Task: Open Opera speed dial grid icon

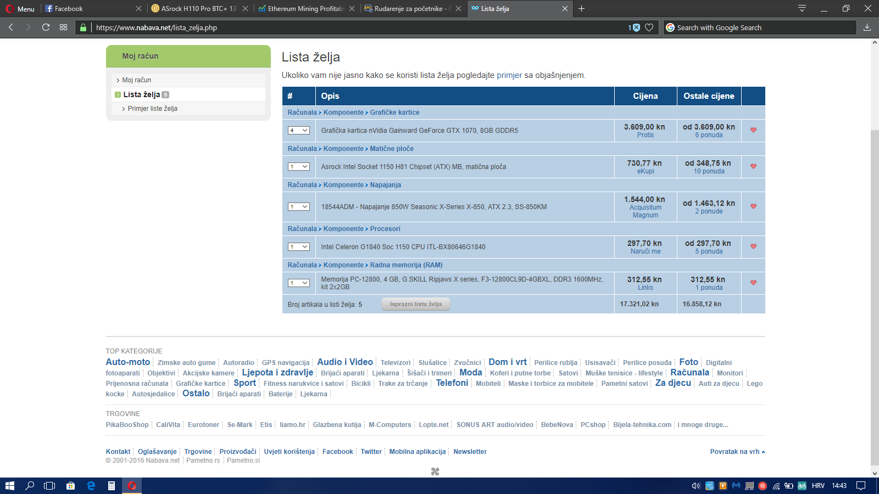Action: [x=64, y=27]
